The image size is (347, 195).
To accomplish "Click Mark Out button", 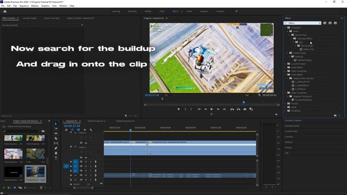I will pyautogui.click(x=191, y=109).
